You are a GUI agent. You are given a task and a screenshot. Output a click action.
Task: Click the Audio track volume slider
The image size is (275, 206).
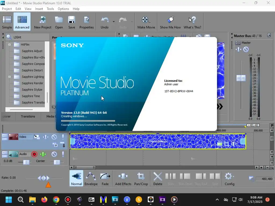(x=26, y=162)
